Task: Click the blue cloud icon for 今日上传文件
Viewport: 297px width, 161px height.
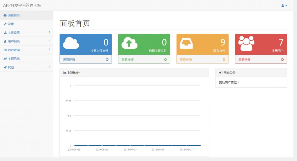Action: pos(71,43)
